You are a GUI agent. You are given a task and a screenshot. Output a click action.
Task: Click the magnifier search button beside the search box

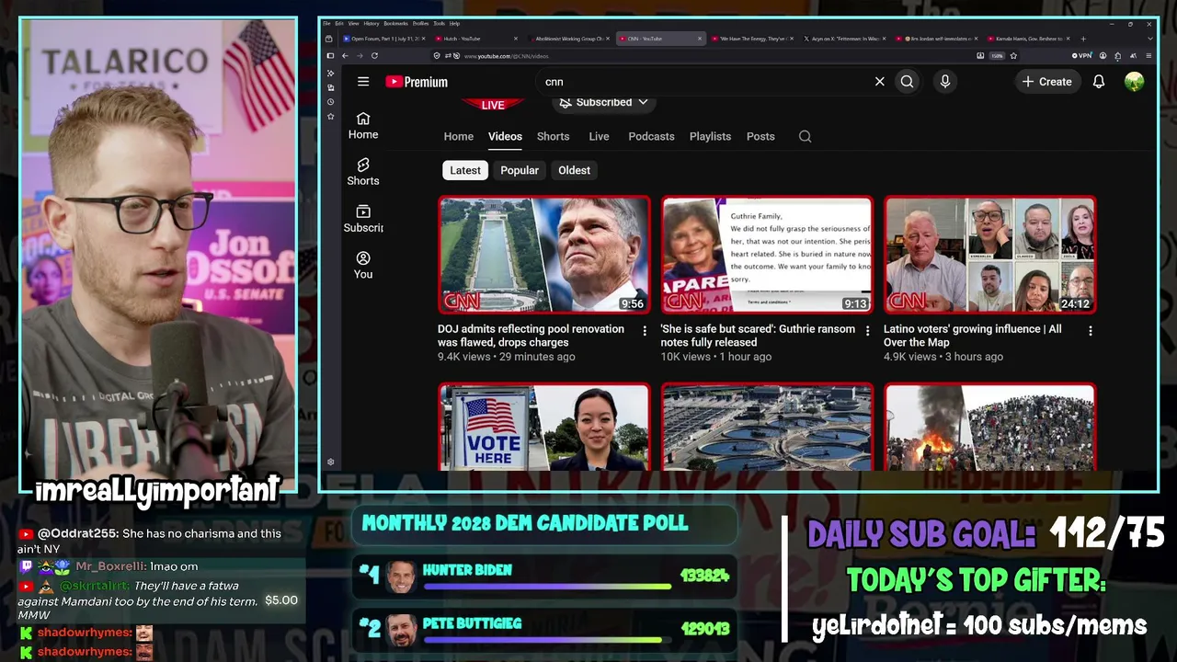click(907, 82)
